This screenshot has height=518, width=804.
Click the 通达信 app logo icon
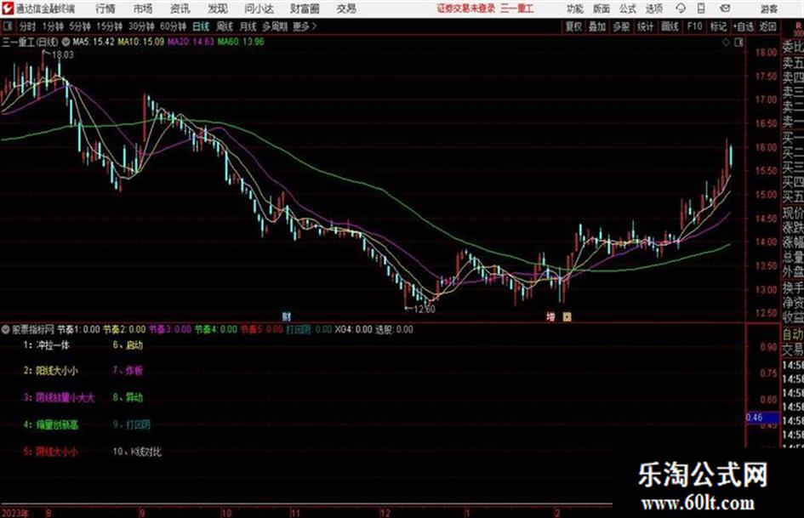point(8,9)
